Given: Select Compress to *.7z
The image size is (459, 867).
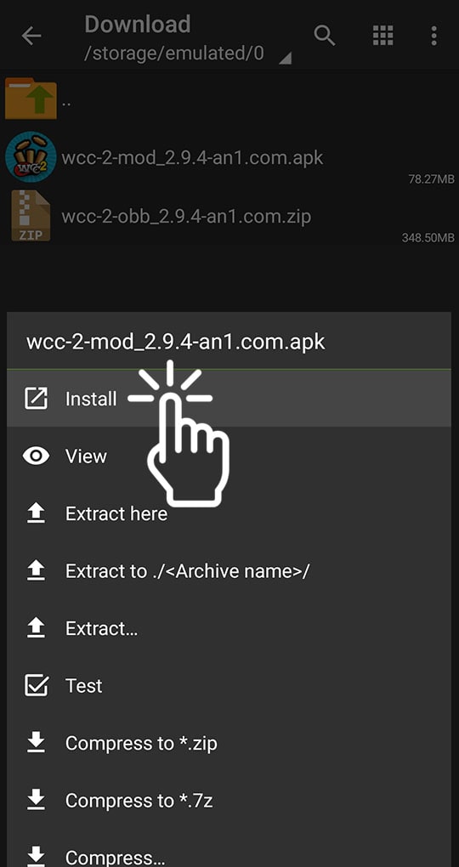Looking at the screenshot, I should pyautogui.click(x=229, y=801).
